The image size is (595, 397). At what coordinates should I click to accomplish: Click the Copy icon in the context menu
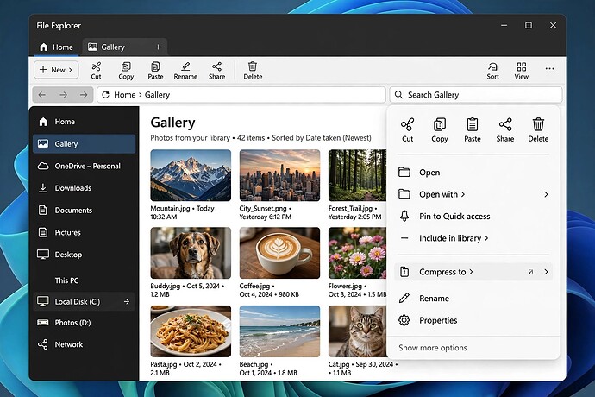click(440, 124)
